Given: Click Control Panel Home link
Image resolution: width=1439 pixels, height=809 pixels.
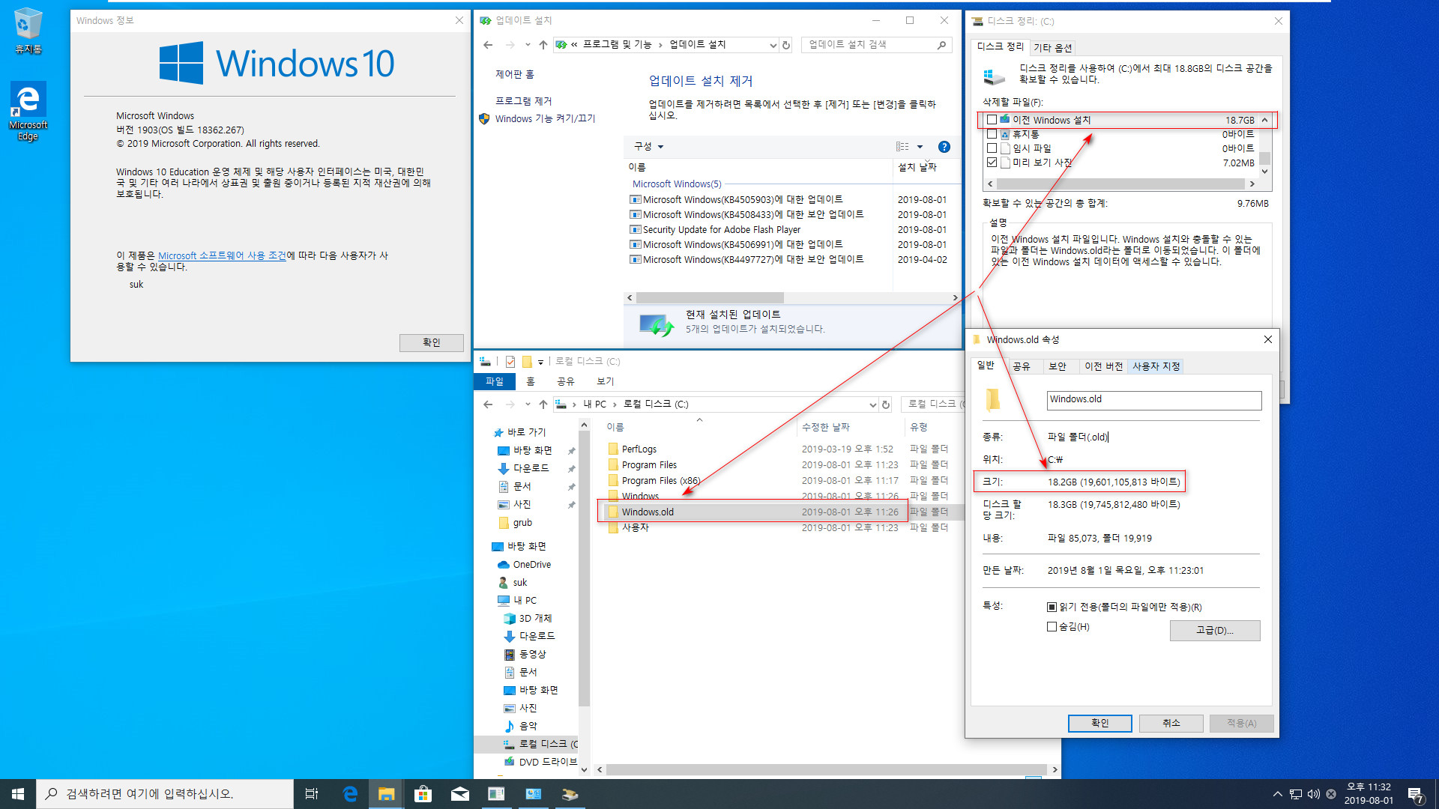Looking at the screenshot, I should (x=514, y=75).
